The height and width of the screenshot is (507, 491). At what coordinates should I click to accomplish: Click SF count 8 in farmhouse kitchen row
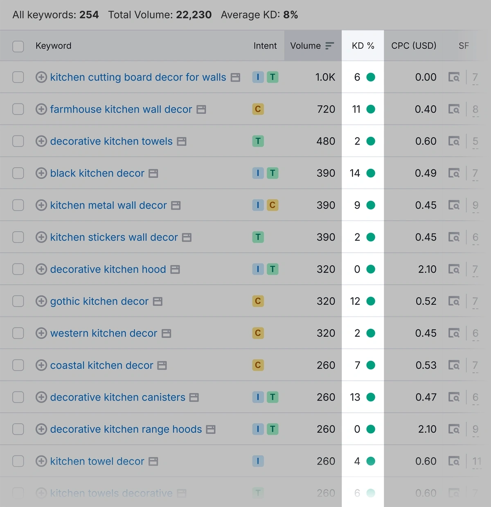475,109
